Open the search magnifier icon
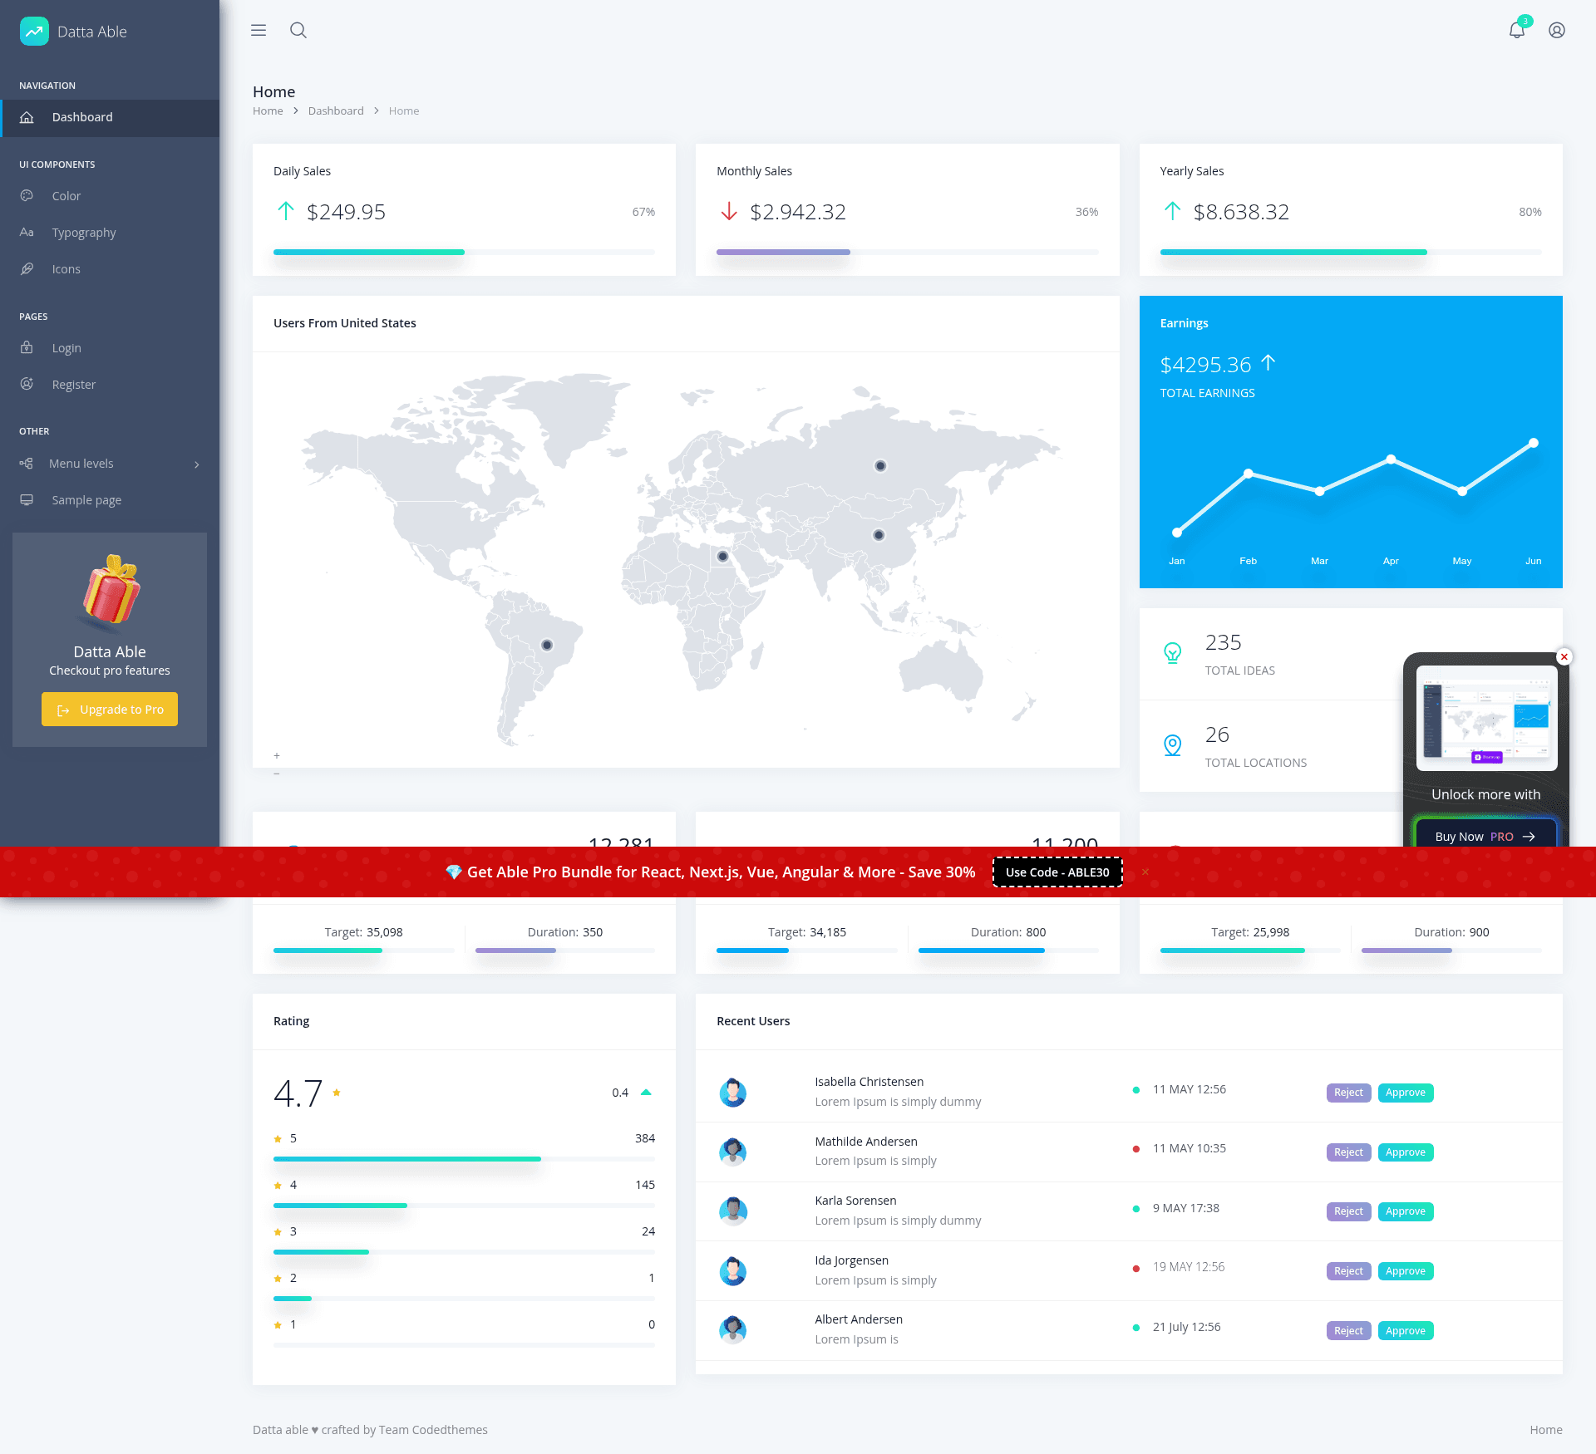Viewport: 1596px width, 1454px height. [298, 31]
